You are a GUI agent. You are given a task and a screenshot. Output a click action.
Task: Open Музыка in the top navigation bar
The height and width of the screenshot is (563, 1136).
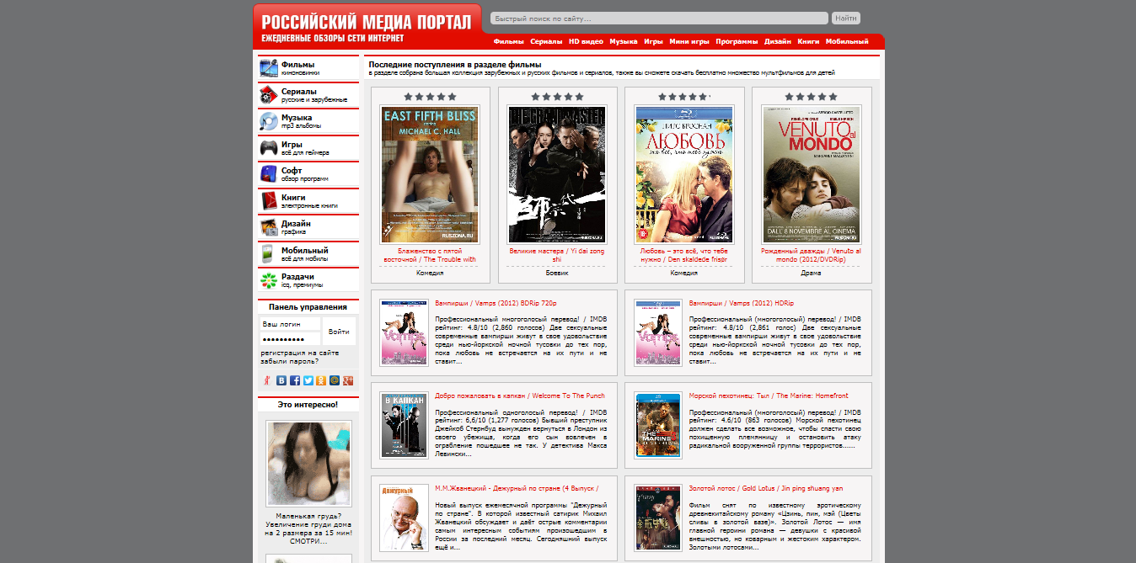click(624, 41)
